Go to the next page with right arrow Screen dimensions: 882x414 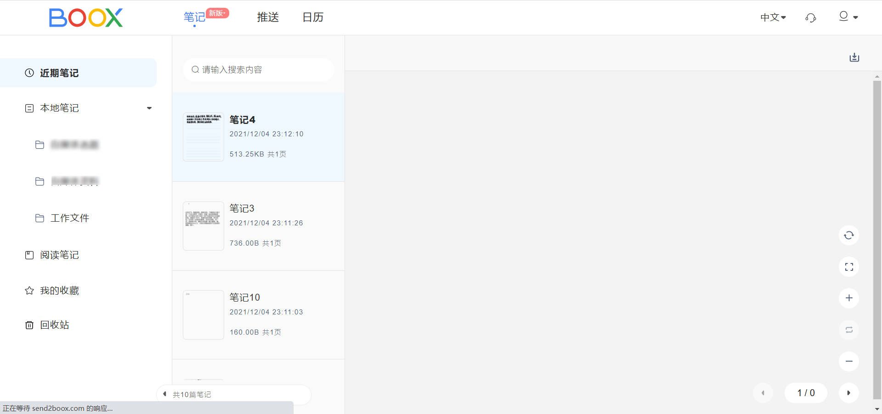click(x=849, y=393)
